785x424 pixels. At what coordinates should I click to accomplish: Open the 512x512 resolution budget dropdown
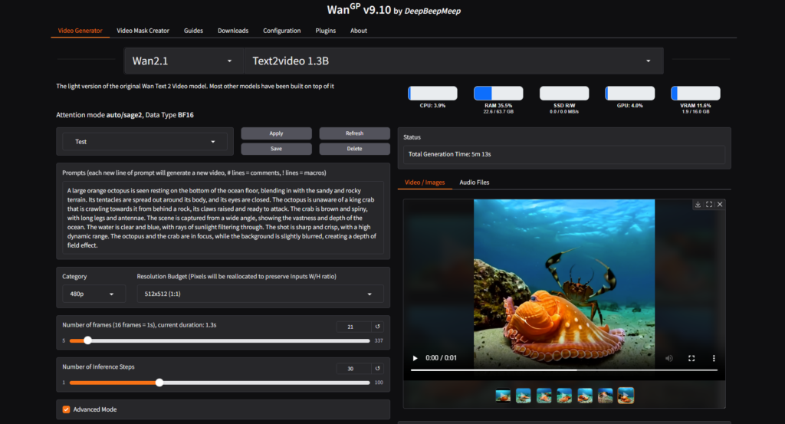click(260, 294)
